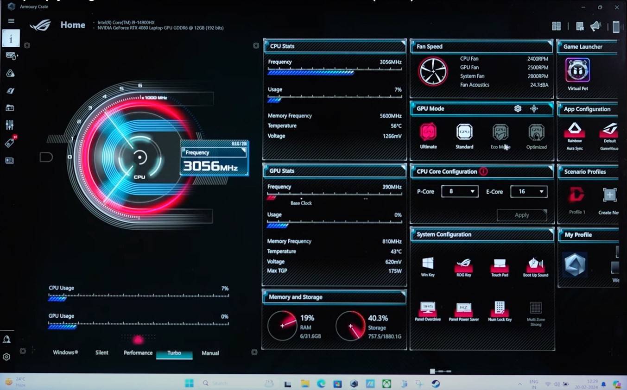
Task: Open the P-Core count dropdown
Action: pyautogui.click(x=459, y=191)
